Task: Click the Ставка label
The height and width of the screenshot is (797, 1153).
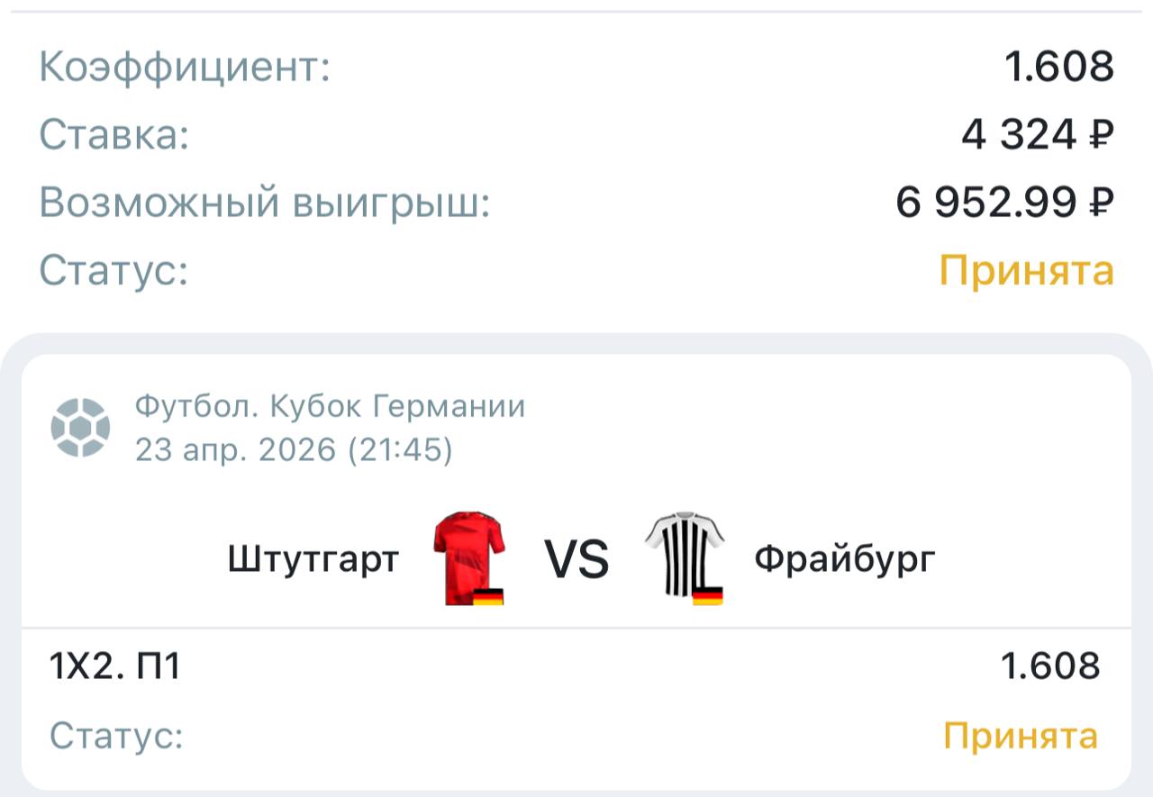Action: pos(114,136)
